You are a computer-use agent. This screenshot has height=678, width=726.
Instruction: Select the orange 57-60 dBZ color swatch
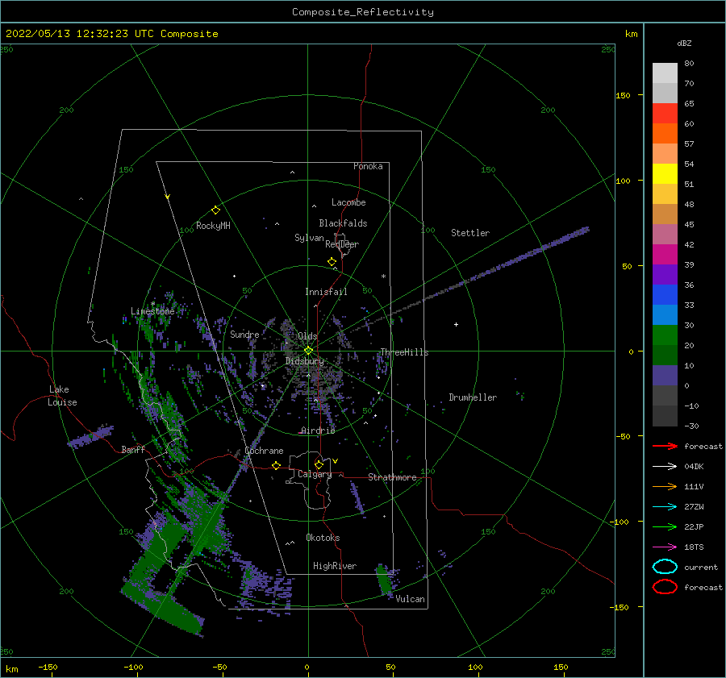click(x=665, y=134)
